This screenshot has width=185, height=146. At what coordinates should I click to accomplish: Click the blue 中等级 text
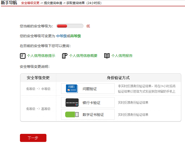click(62, 36)
